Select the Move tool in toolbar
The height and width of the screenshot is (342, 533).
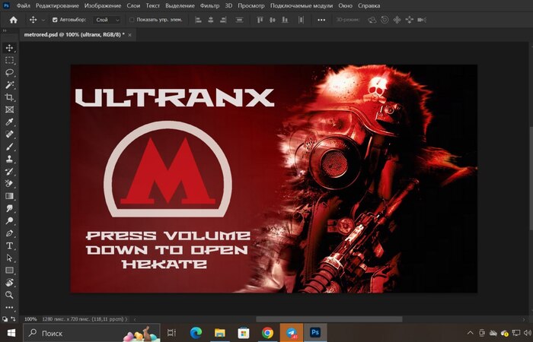pyautogui.click(x=10, y=48)
